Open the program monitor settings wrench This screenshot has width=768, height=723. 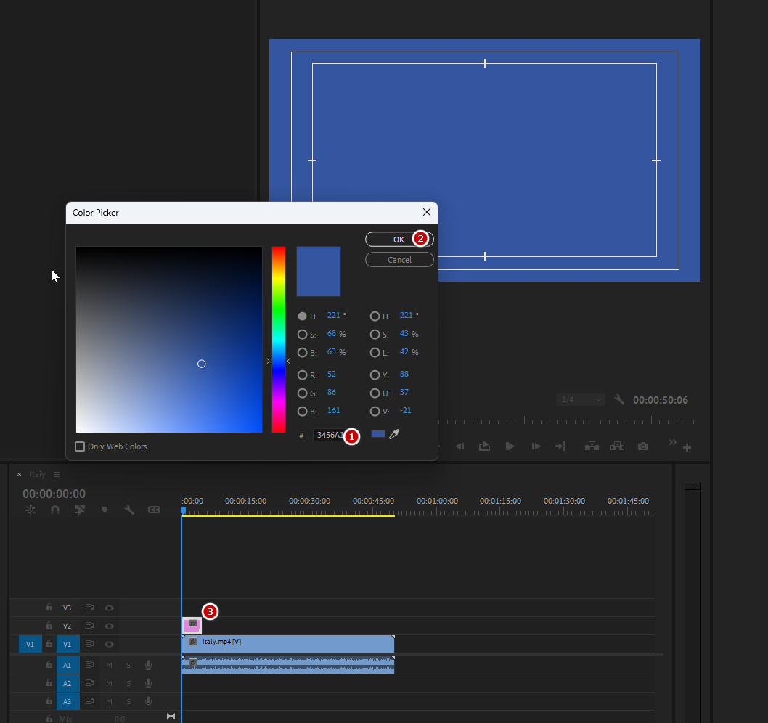click(x=619, y=400)
